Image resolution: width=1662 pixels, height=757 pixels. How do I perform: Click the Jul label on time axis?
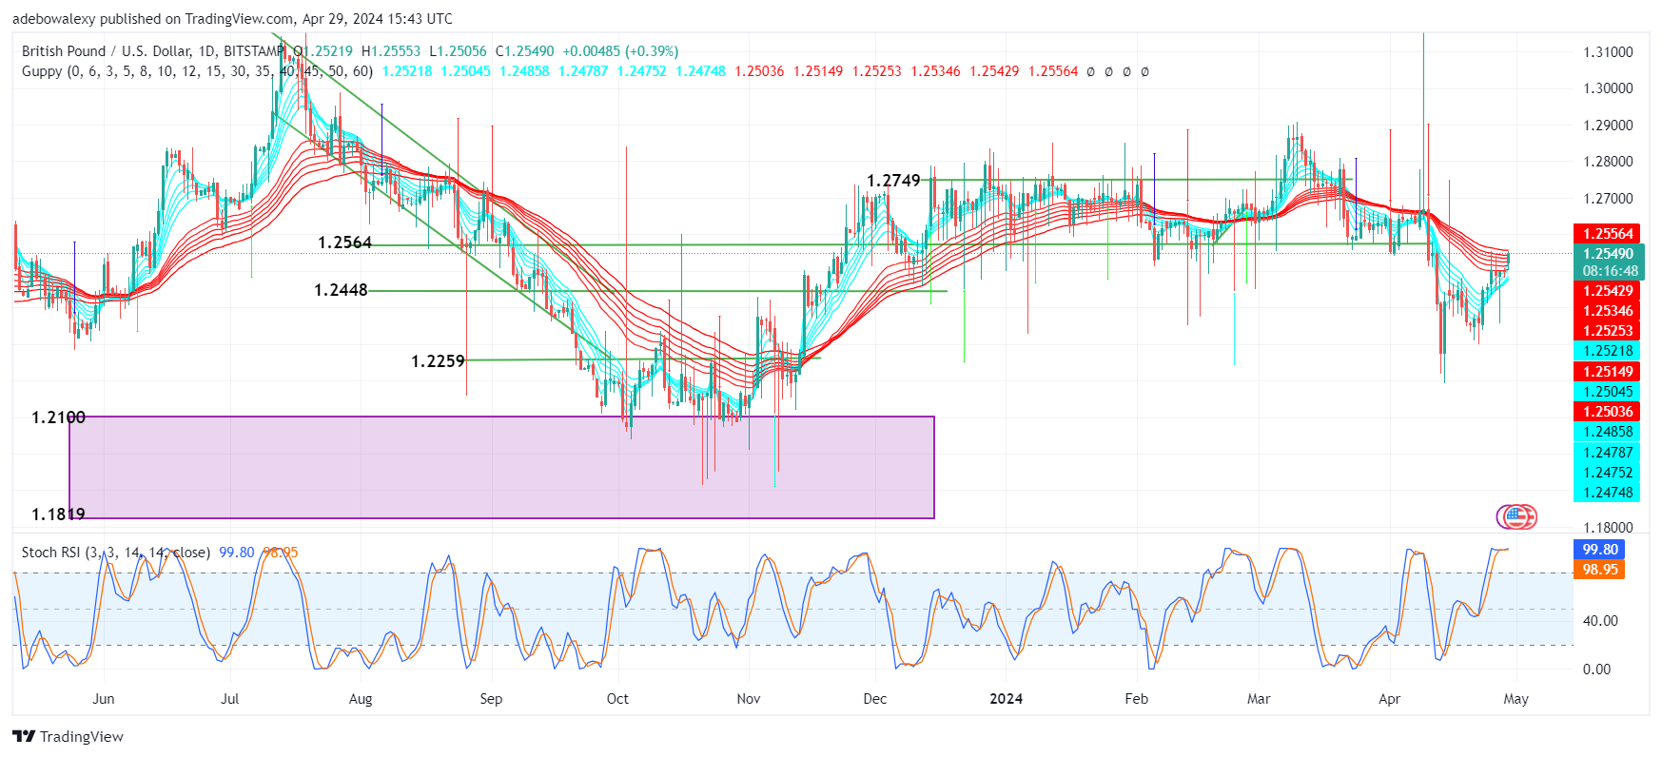pos(229,699)
